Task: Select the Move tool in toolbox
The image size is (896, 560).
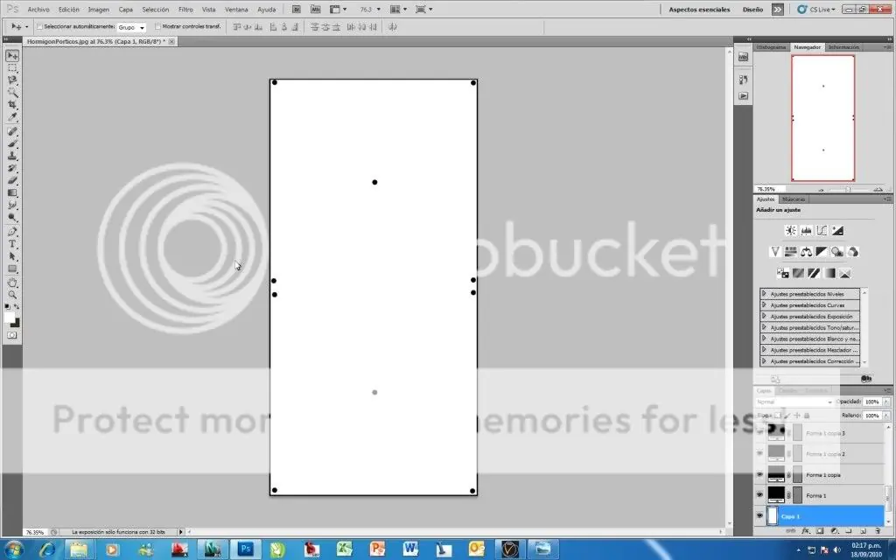Action: 12,55
